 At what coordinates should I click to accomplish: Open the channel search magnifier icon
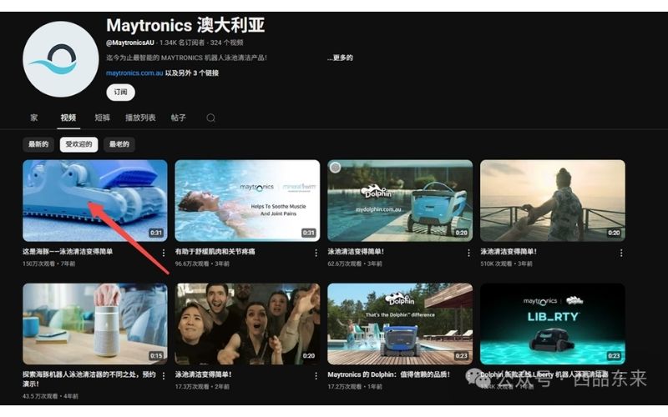tap(210, 118)
